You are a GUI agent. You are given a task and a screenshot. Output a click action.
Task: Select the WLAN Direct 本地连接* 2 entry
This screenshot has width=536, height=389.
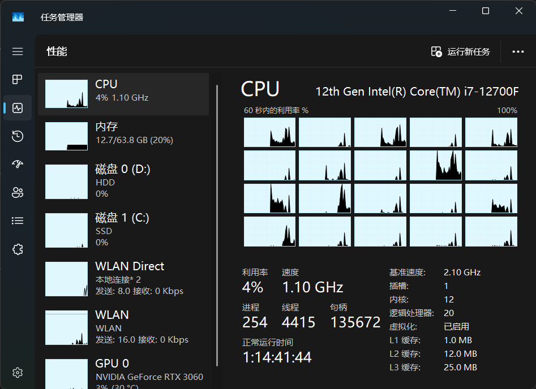pyautogui.click(x=123, y=279)
